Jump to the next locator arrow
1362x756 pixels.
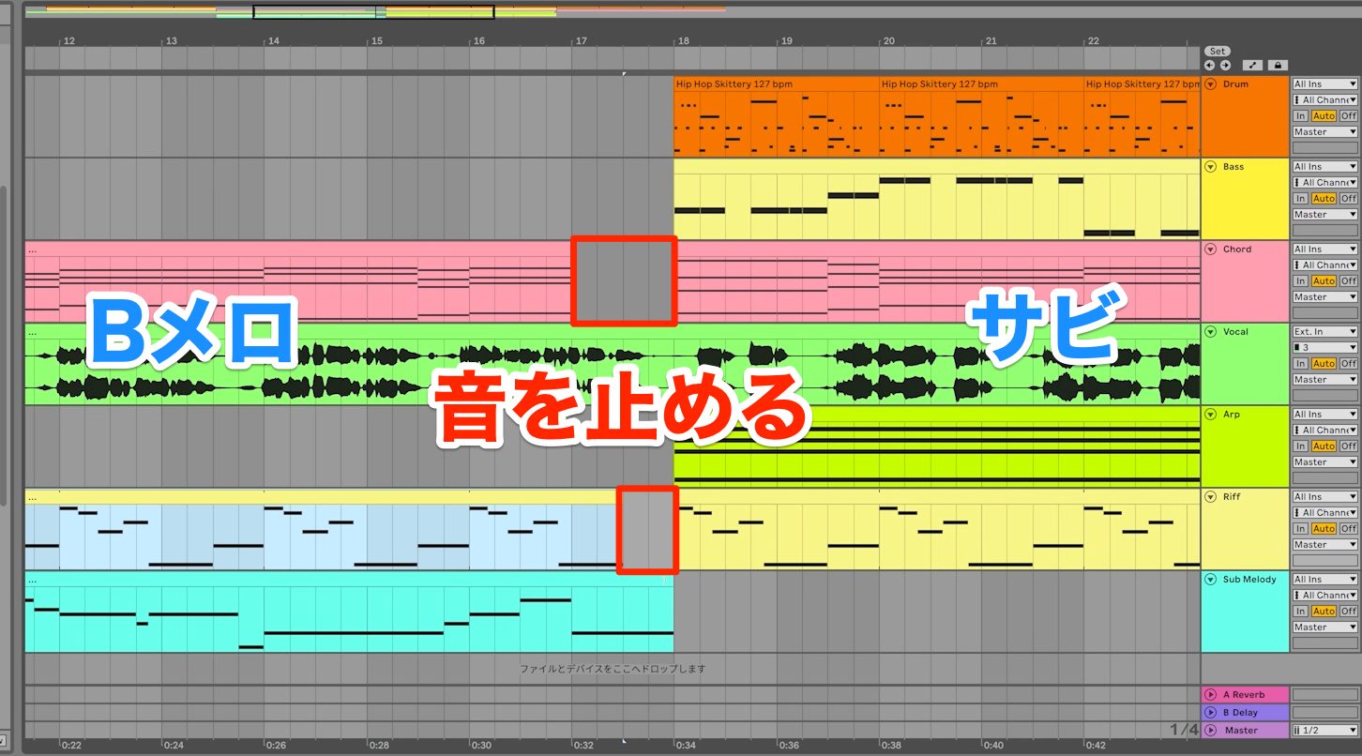tap(1225, 66)
